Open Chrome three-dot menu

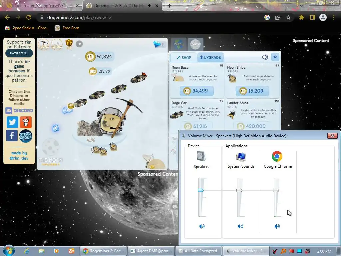point(334,17)
